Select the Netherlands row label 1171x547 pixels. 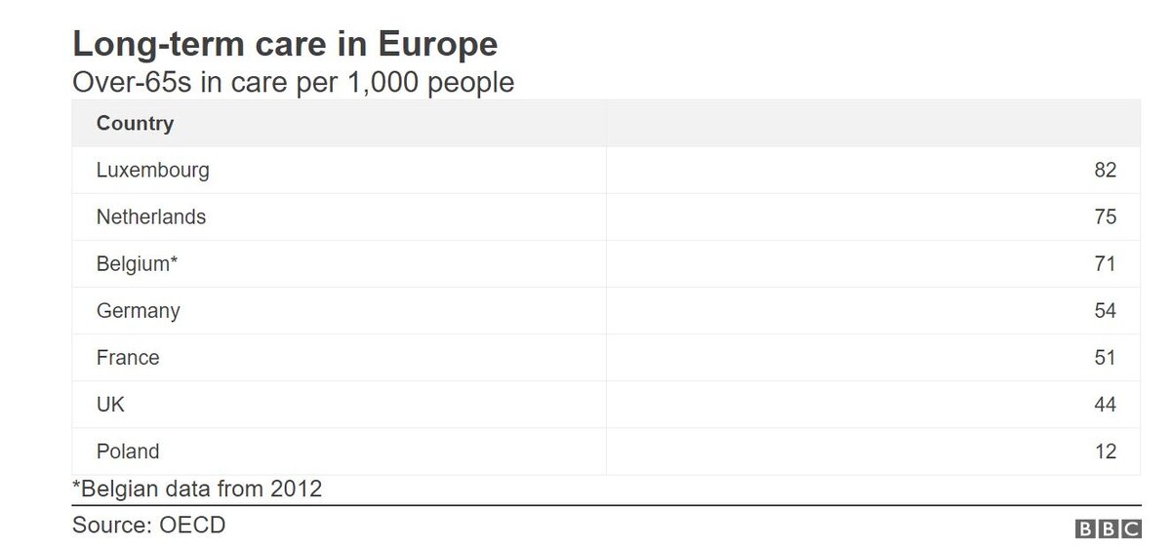[151, 217]
